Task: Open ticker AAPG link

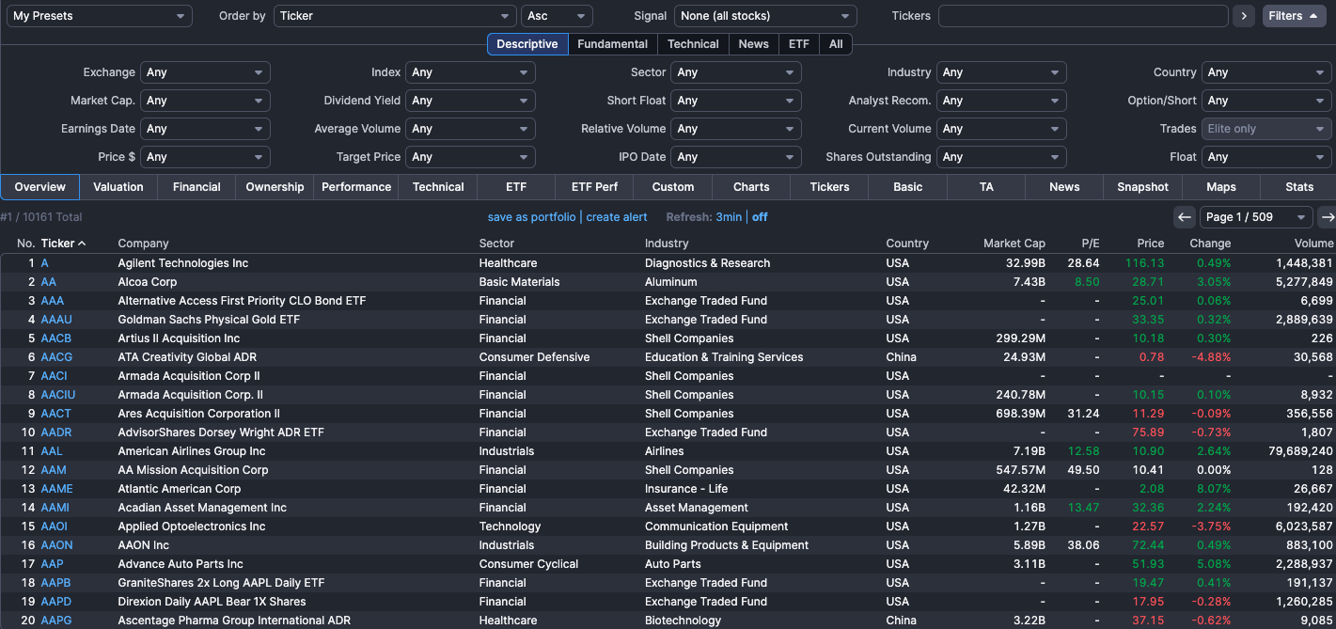Action: (x=56, y=621)
